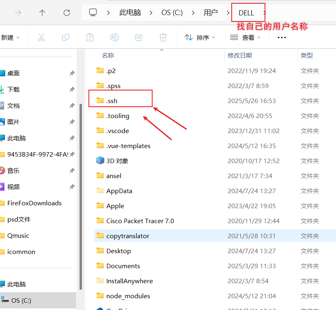Image resolution: width=336 pixels, height=310 pixels.
Task: Open the 排序 sort dropdown
Action: coord(200,37)
